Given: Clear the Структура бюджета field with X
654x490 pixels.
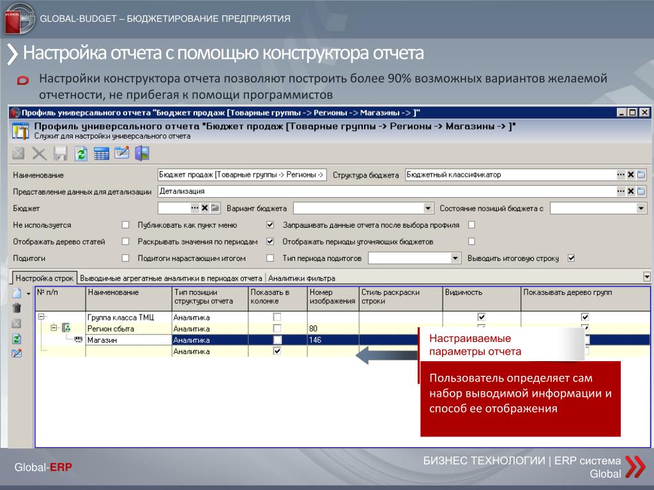Looking at the screenshot, I should point(630,175).
